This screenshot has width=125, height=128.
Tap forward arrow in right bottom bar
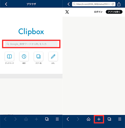pyautogui.click(x=78, y=119)
